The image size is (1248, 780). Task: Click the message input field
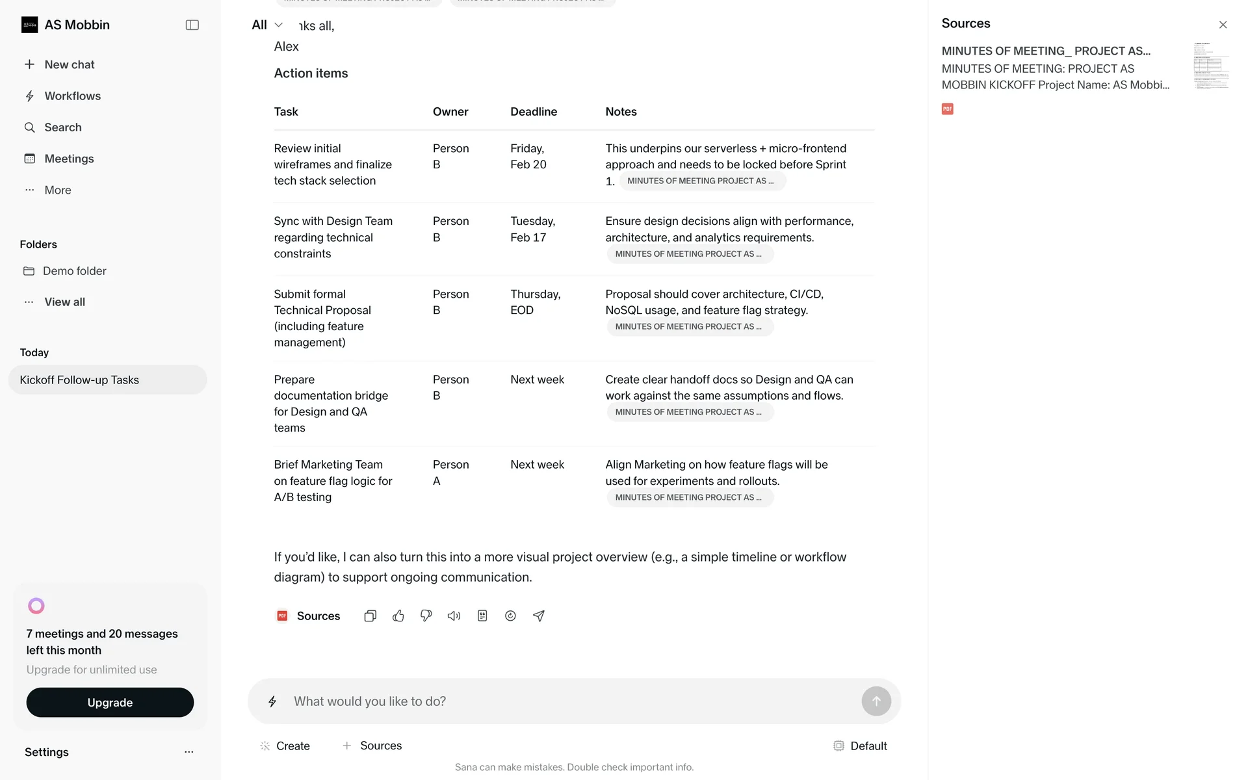pos(572,701)
